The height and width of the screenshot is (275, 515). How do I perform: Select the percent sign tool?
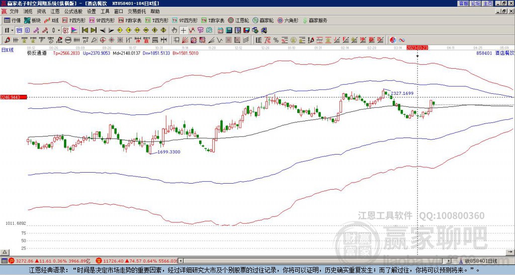coord(276,40)
